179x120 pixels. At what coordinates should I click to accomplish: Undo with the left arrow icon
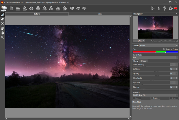pyautogui.click(x=78, y=8)
